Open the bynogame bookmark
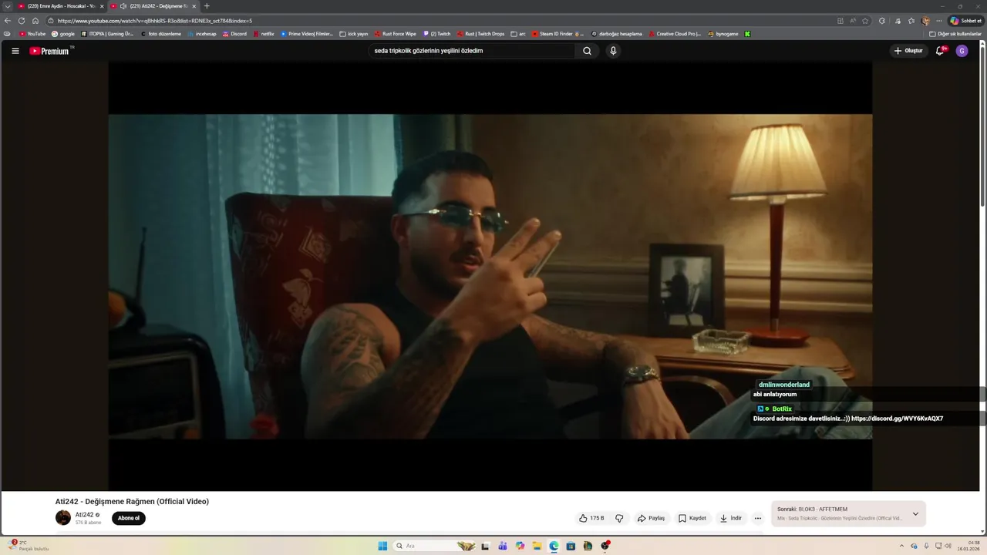The image size is (987, 555). click(x=723, y=34)
